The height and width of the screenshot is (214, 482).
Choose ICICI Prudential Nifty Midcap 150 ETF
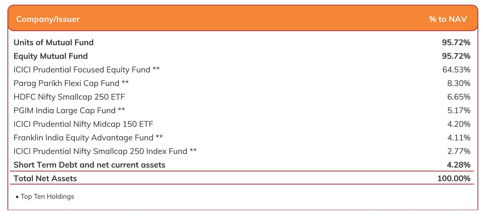(x=83, y=124)
